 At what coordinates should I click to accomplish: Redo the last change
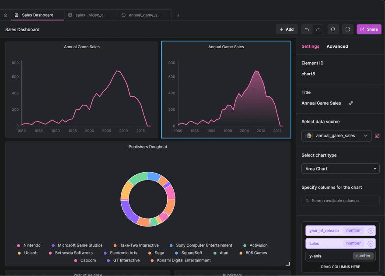click(x=318, y=29)
